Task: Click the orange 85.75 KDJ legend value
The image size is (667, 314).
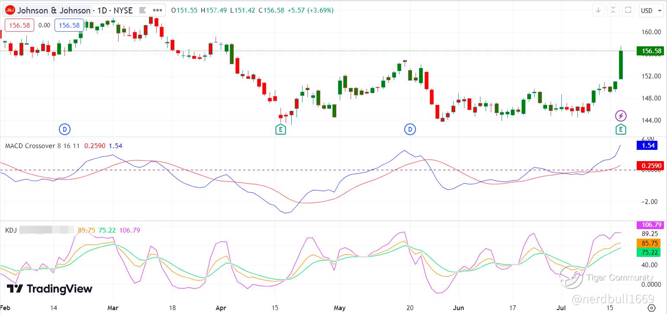Action: pos(86,230)
